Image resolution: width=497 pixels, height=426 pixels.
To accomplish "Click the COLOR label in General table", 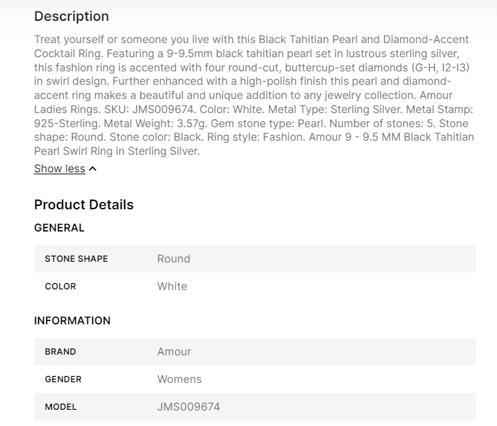I will [61, 287].
